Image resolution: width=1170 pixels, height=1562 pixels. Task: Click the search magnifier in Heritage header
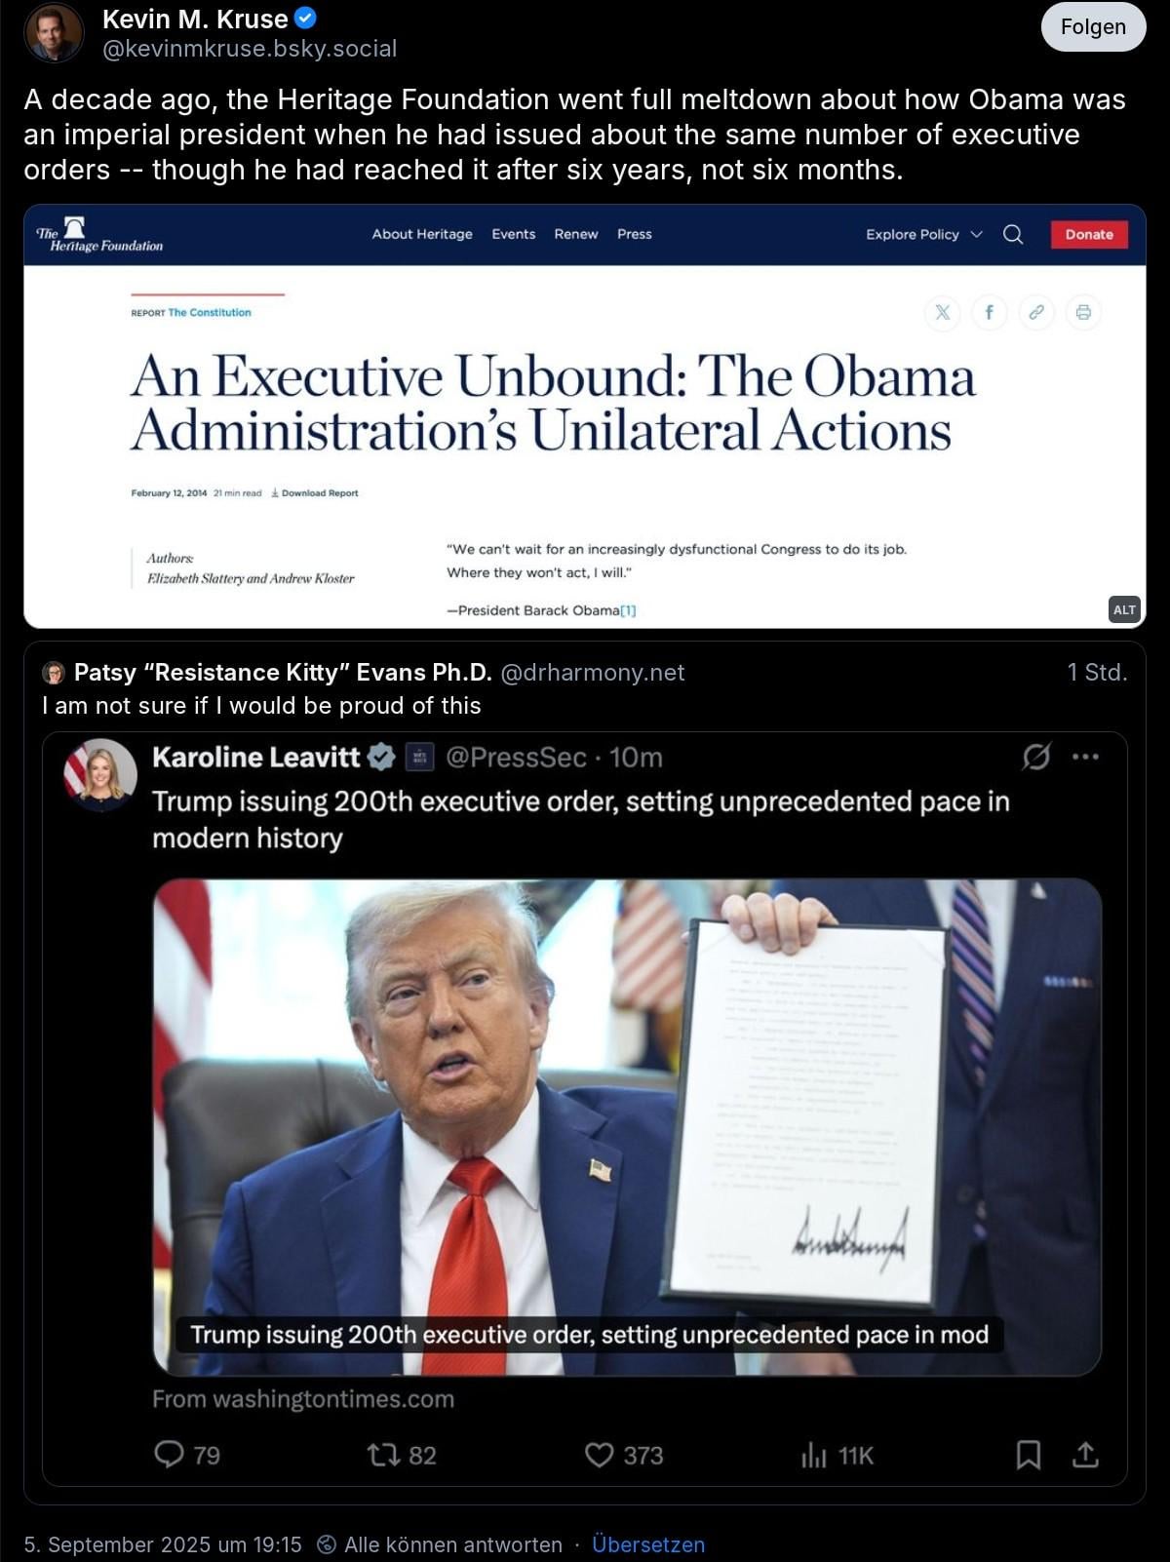coord(1013,234)
